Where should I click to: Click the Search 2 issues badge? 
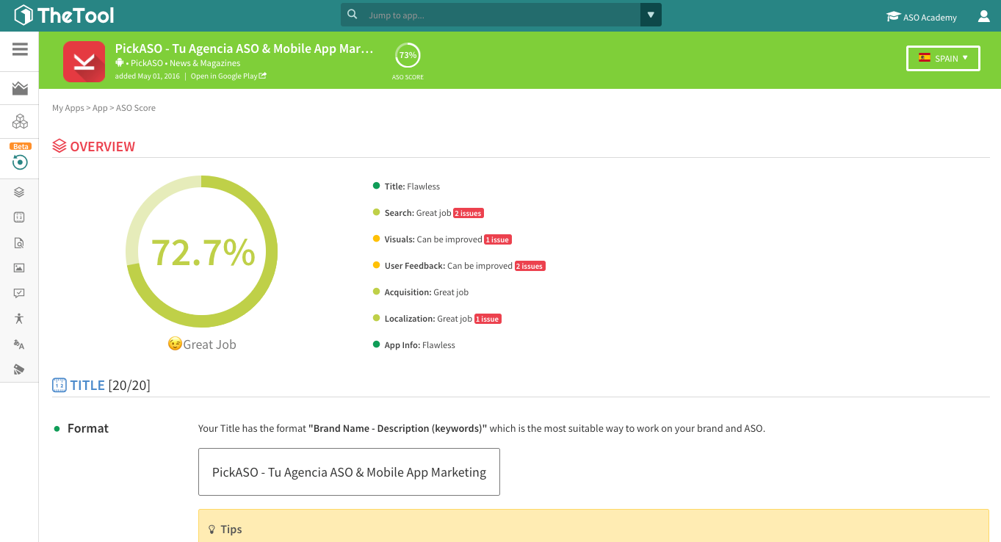coord(469,213)
